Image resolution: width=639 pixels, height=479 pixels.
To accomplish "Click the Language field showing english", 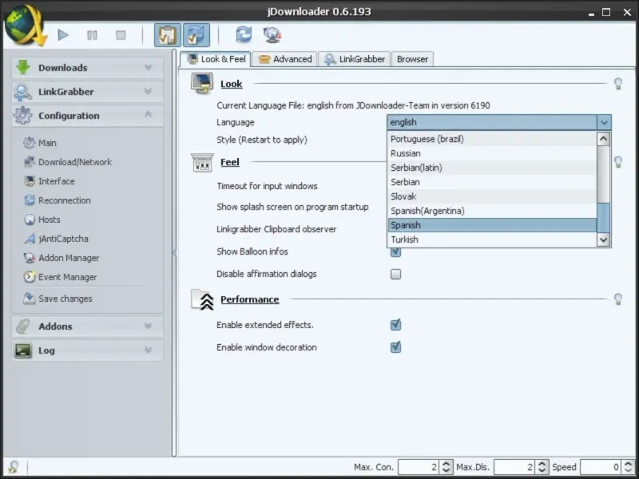I will pos(492,122).
